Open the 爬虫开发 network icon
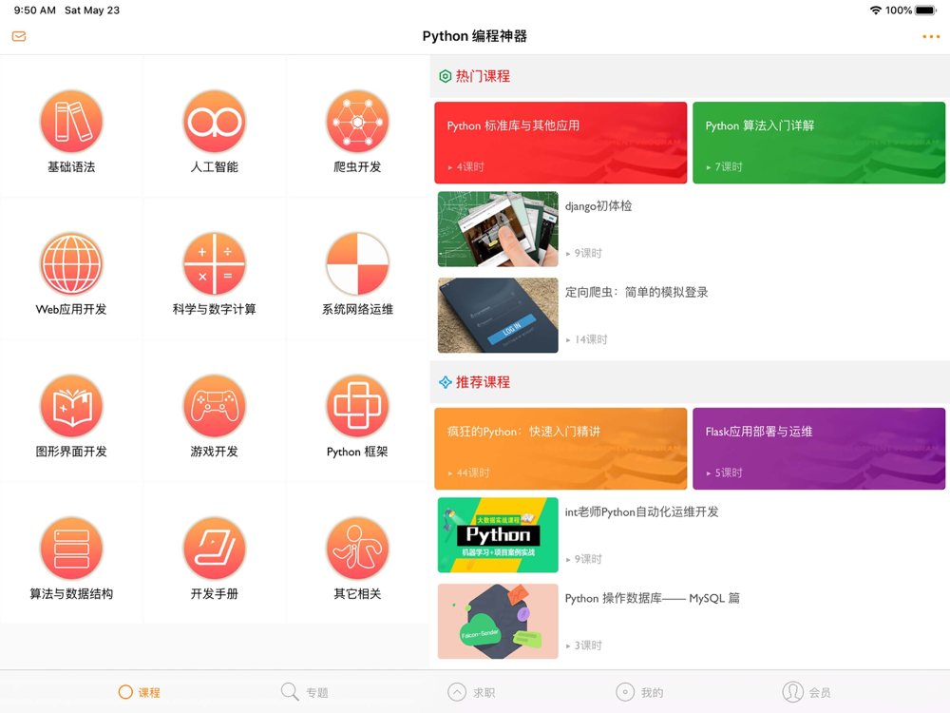The image size is (950, 713). 357,122
